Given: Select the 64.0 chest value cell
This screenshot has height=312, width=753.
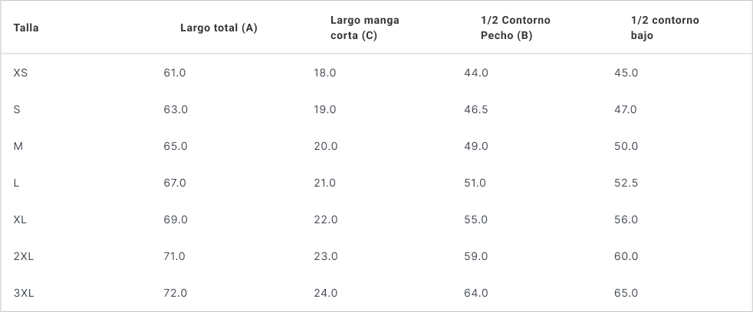Looking at the screenshot, I should pos(475,293).
